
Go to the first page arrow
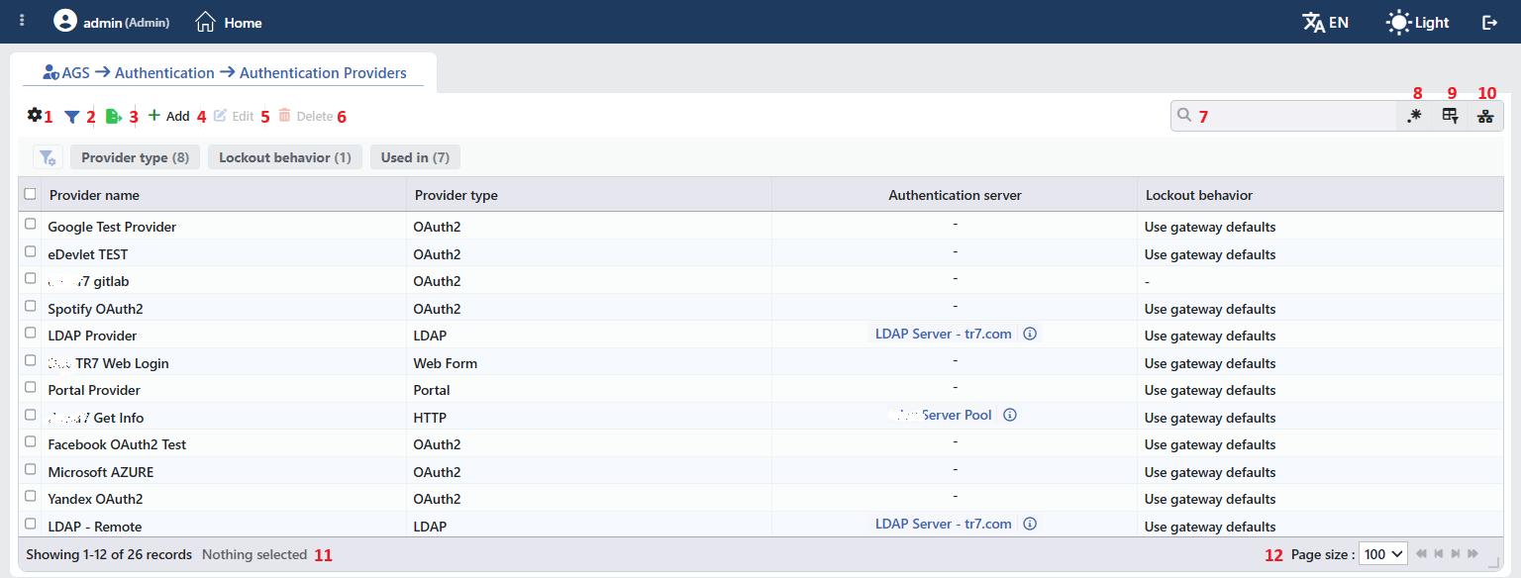[1422, 554]
